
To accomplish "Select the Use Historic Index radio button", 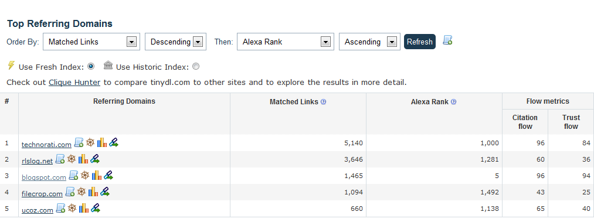I will tap(196, 67).
